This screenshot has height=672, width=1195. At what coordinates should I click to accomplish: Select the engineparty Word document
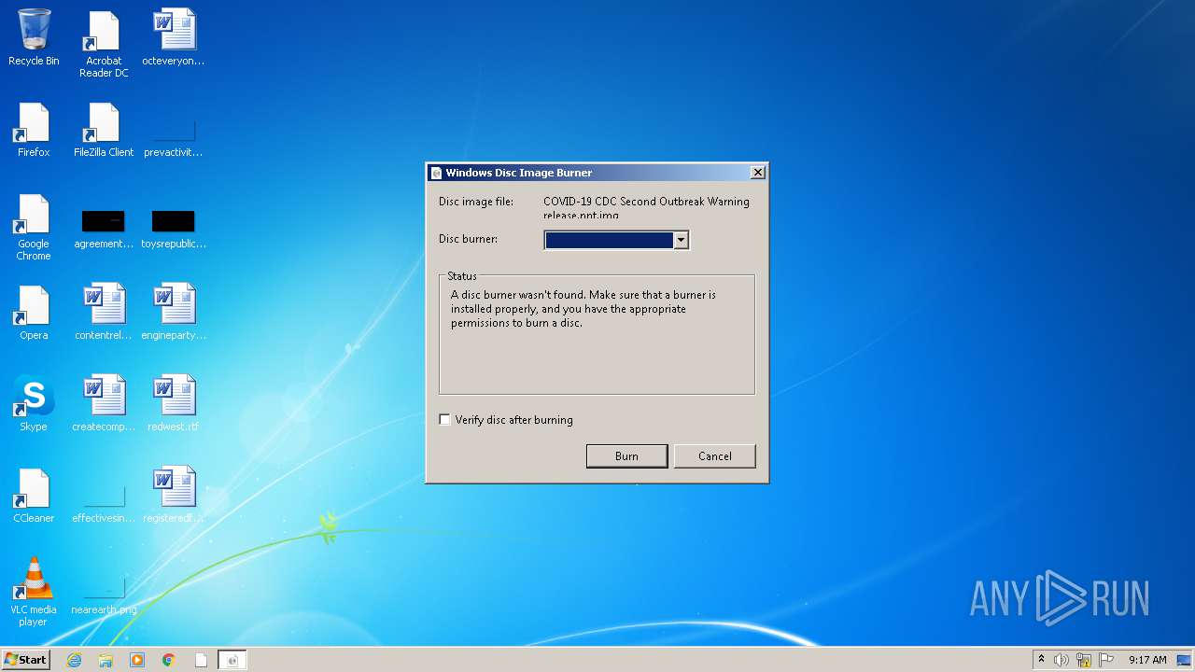coord(174,313)
